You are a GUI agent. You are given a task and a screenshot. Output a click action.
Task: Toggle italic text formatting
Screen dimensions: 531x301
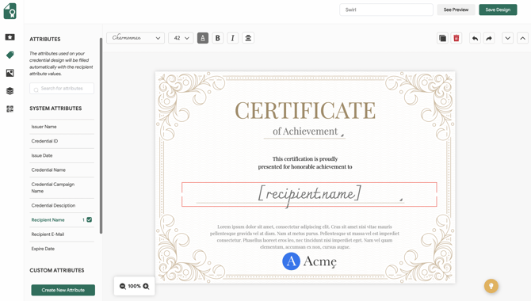tap(233, 38)
